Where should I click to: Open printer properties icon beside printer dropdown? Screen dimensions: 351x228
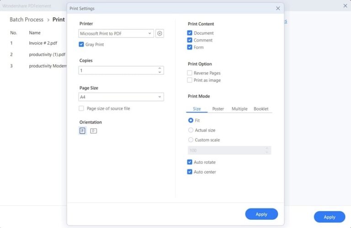click(160, 33)
